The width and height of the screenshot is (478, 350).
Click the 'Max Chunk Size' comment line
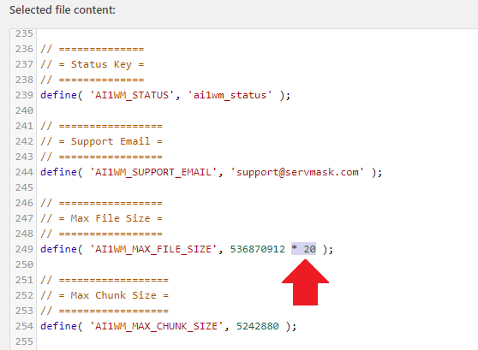105,295
